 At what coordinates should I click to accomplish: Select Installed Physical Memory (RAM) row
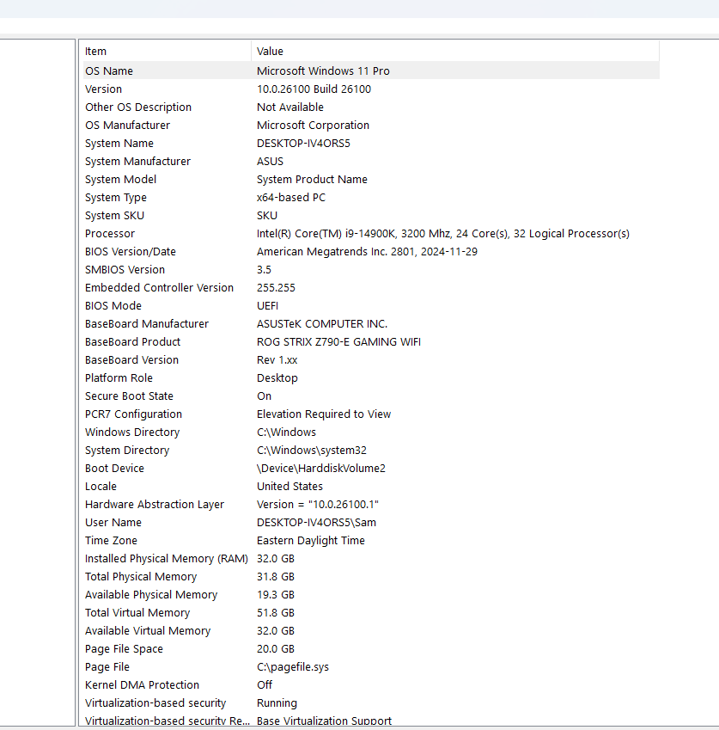click(x=371, y=559)
